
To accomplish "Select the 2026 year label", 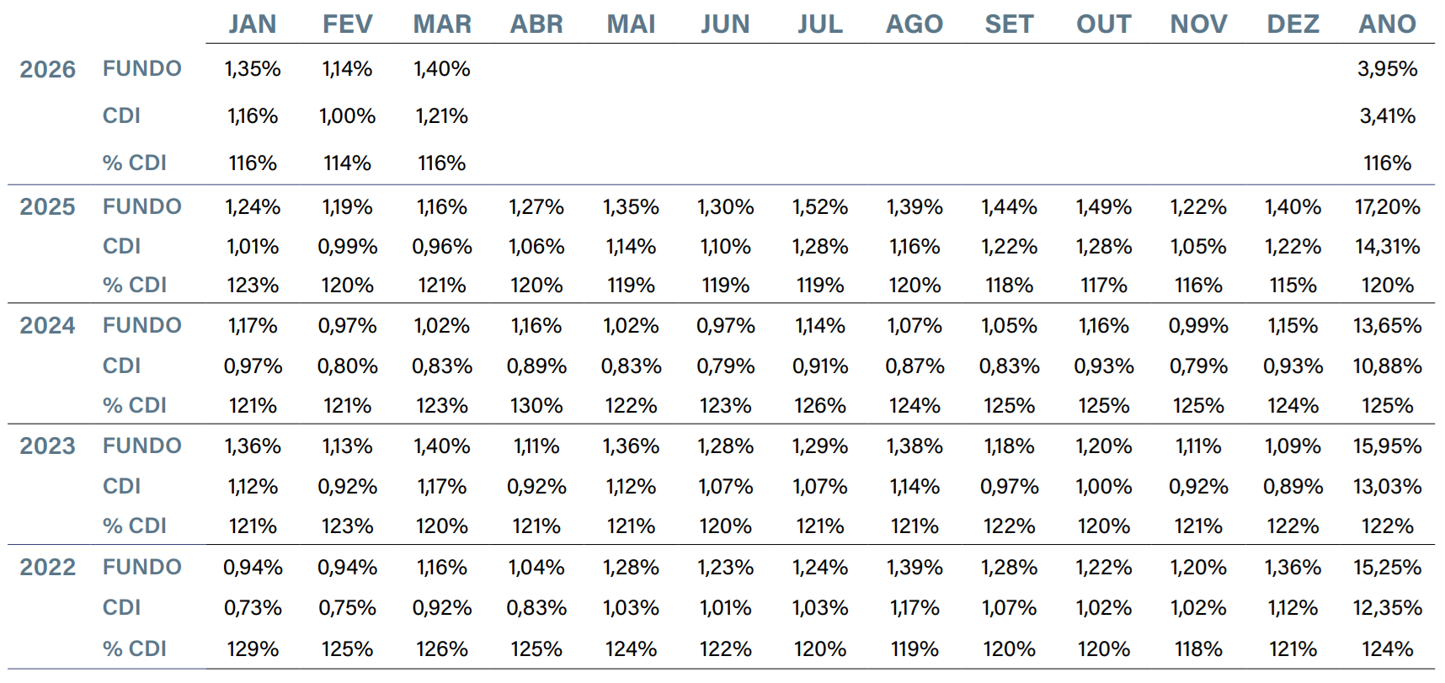I will coord(47,69).
